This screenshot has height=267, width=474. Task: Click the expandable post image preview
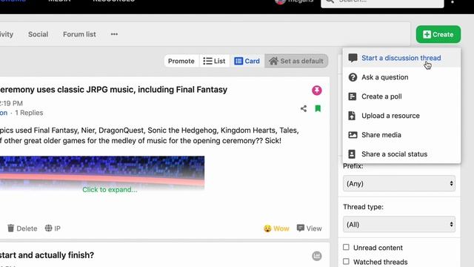(102, 173)
